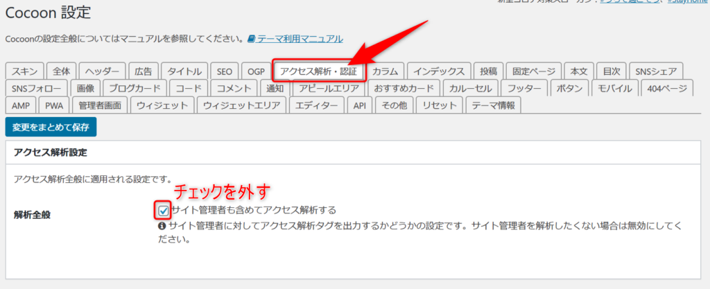Select the コード tab
Screen dimensions: 710x289
[x=189, y=88]
